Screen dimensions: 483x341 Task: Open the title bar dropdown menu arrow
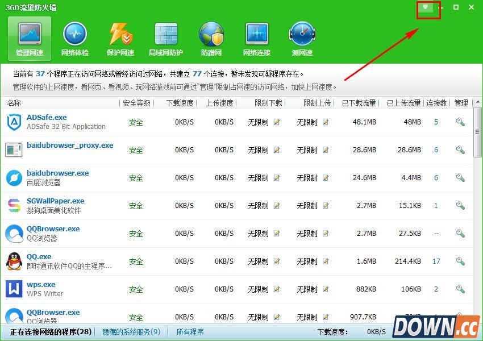(x=426, y=7)
